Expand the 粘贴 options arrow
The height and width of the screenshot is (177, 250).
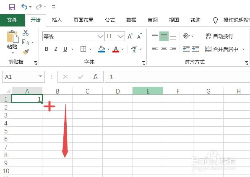(13, 53)
